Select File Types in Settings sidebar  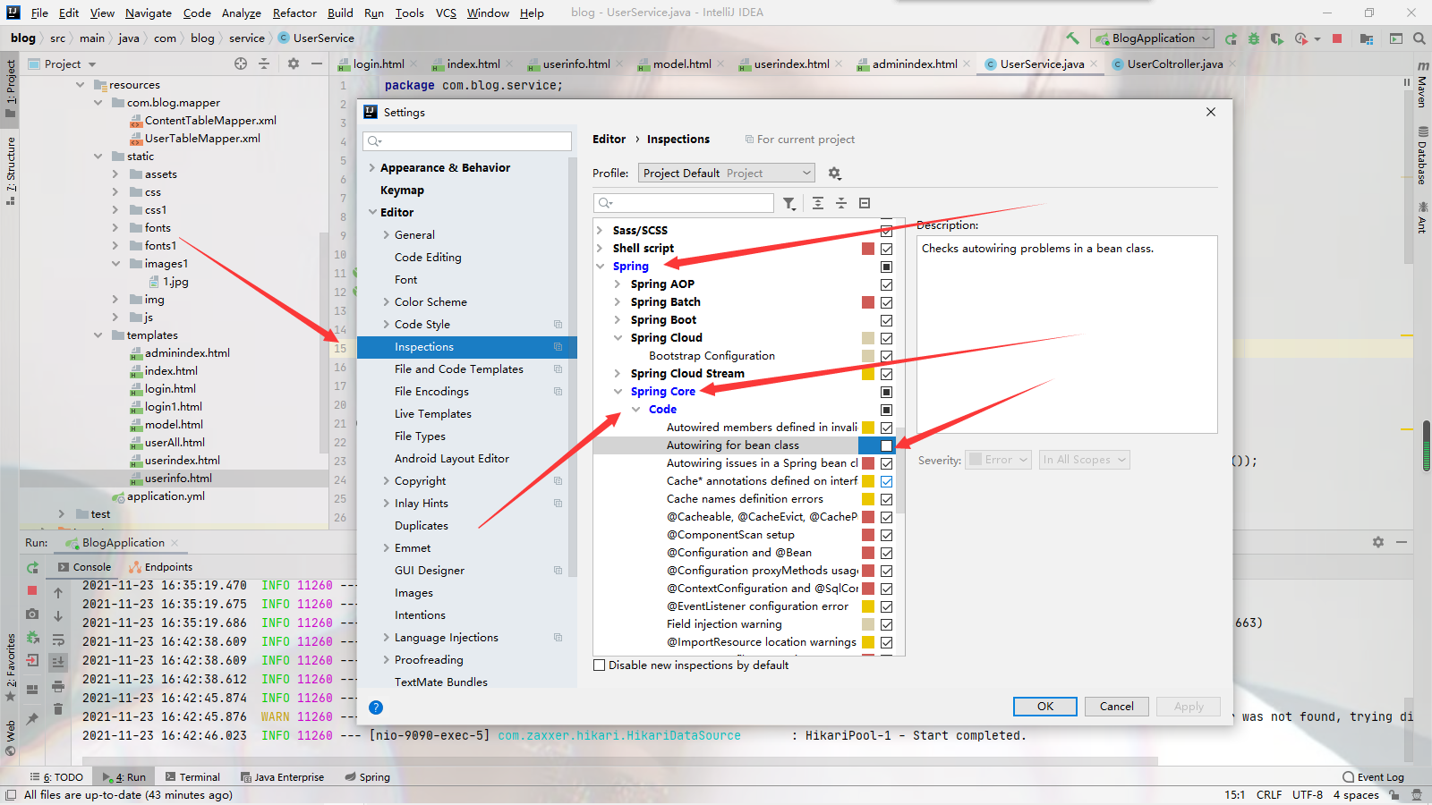click(x=420, y=436)
